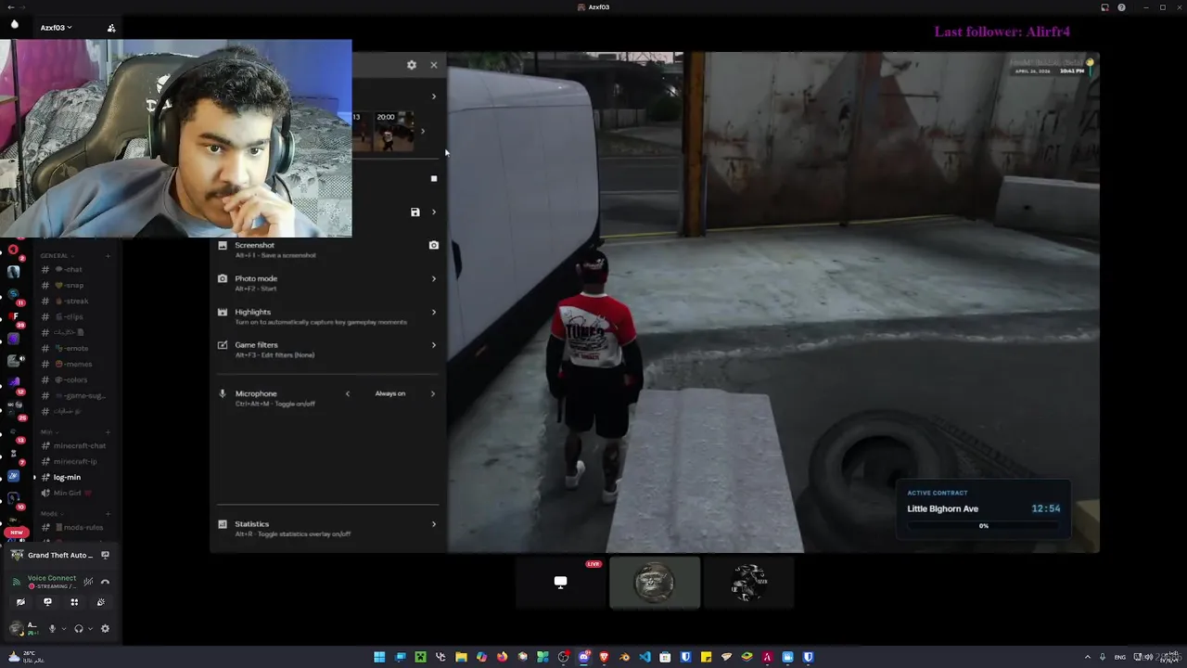1187x668 pixels.
Task: Stop streaming icon beside Grand Theft Auto
Action: [x=105, y=555]
